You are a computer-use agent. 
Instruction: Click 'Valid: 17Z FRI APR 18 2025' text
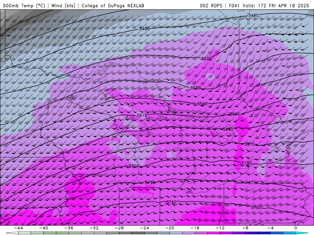(276, 5)
